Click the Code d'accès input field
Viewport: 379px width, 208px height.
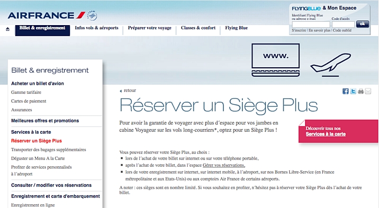pos(343,25)
